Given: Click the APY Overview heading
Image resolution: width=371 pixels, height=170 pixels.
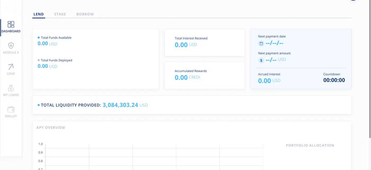Looking at the screenshot, I should [x=51, y=128].
